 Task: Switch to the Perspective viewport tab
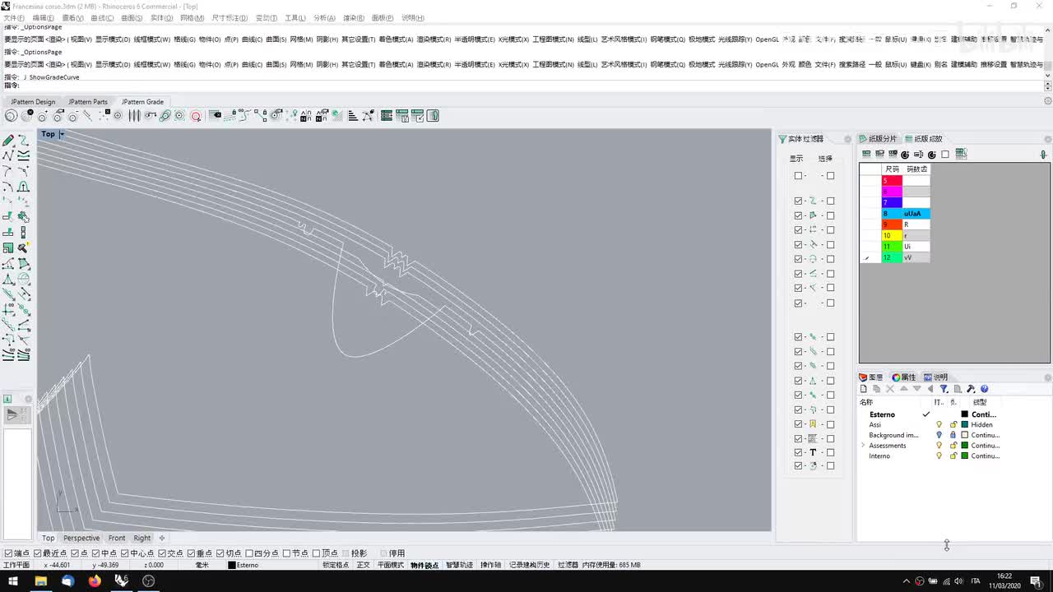[x=81, y=538]
